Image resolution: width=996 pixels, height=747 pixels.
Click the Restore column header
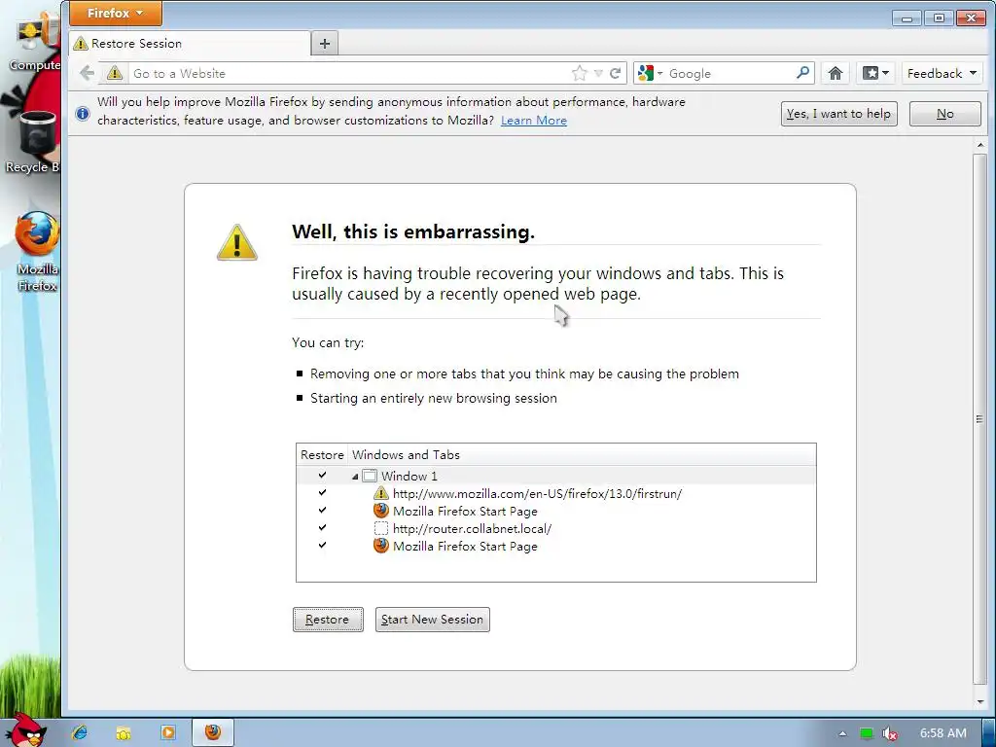point(322,455)
